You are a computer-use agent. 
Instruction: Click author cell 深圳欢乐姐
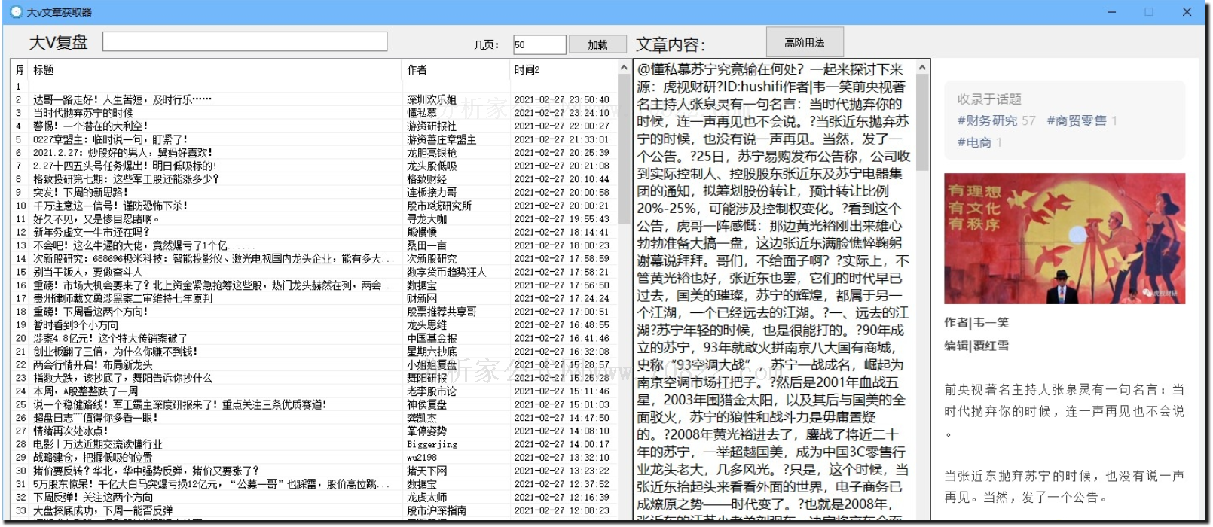coord(432,99)
